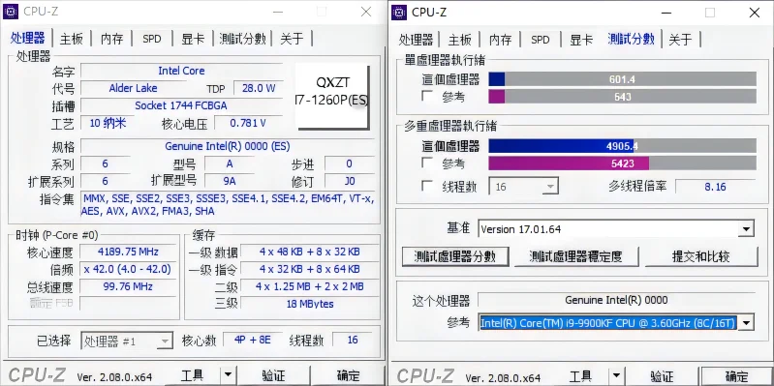The width and height of the screenshot is (774, 386).
Task: Open SPD tab in right window
Action: pos(541,40)
